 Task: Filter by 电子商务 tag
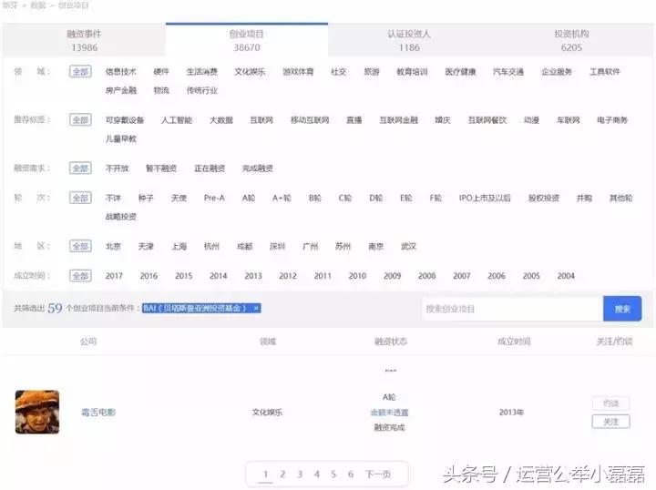612,120
